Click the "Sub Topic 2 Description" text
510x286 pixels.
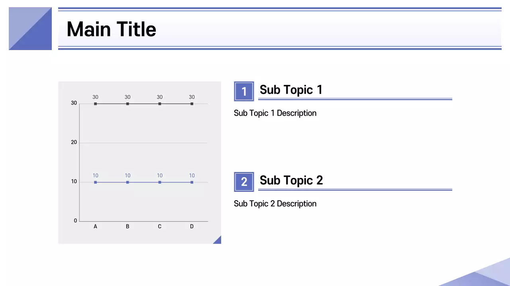point(275,204)
